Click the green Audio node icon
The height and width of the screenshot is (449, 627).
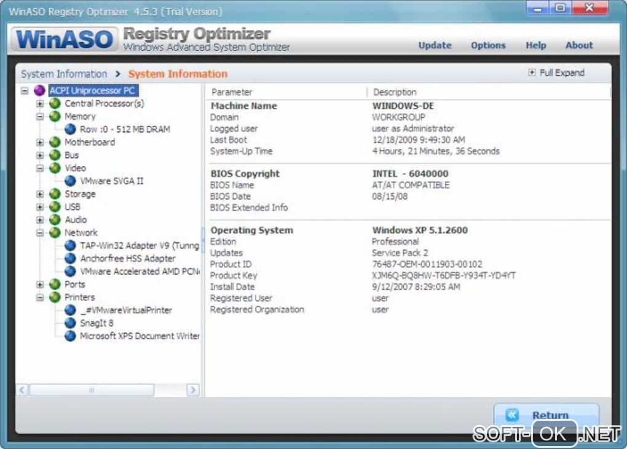click(55, 220)
